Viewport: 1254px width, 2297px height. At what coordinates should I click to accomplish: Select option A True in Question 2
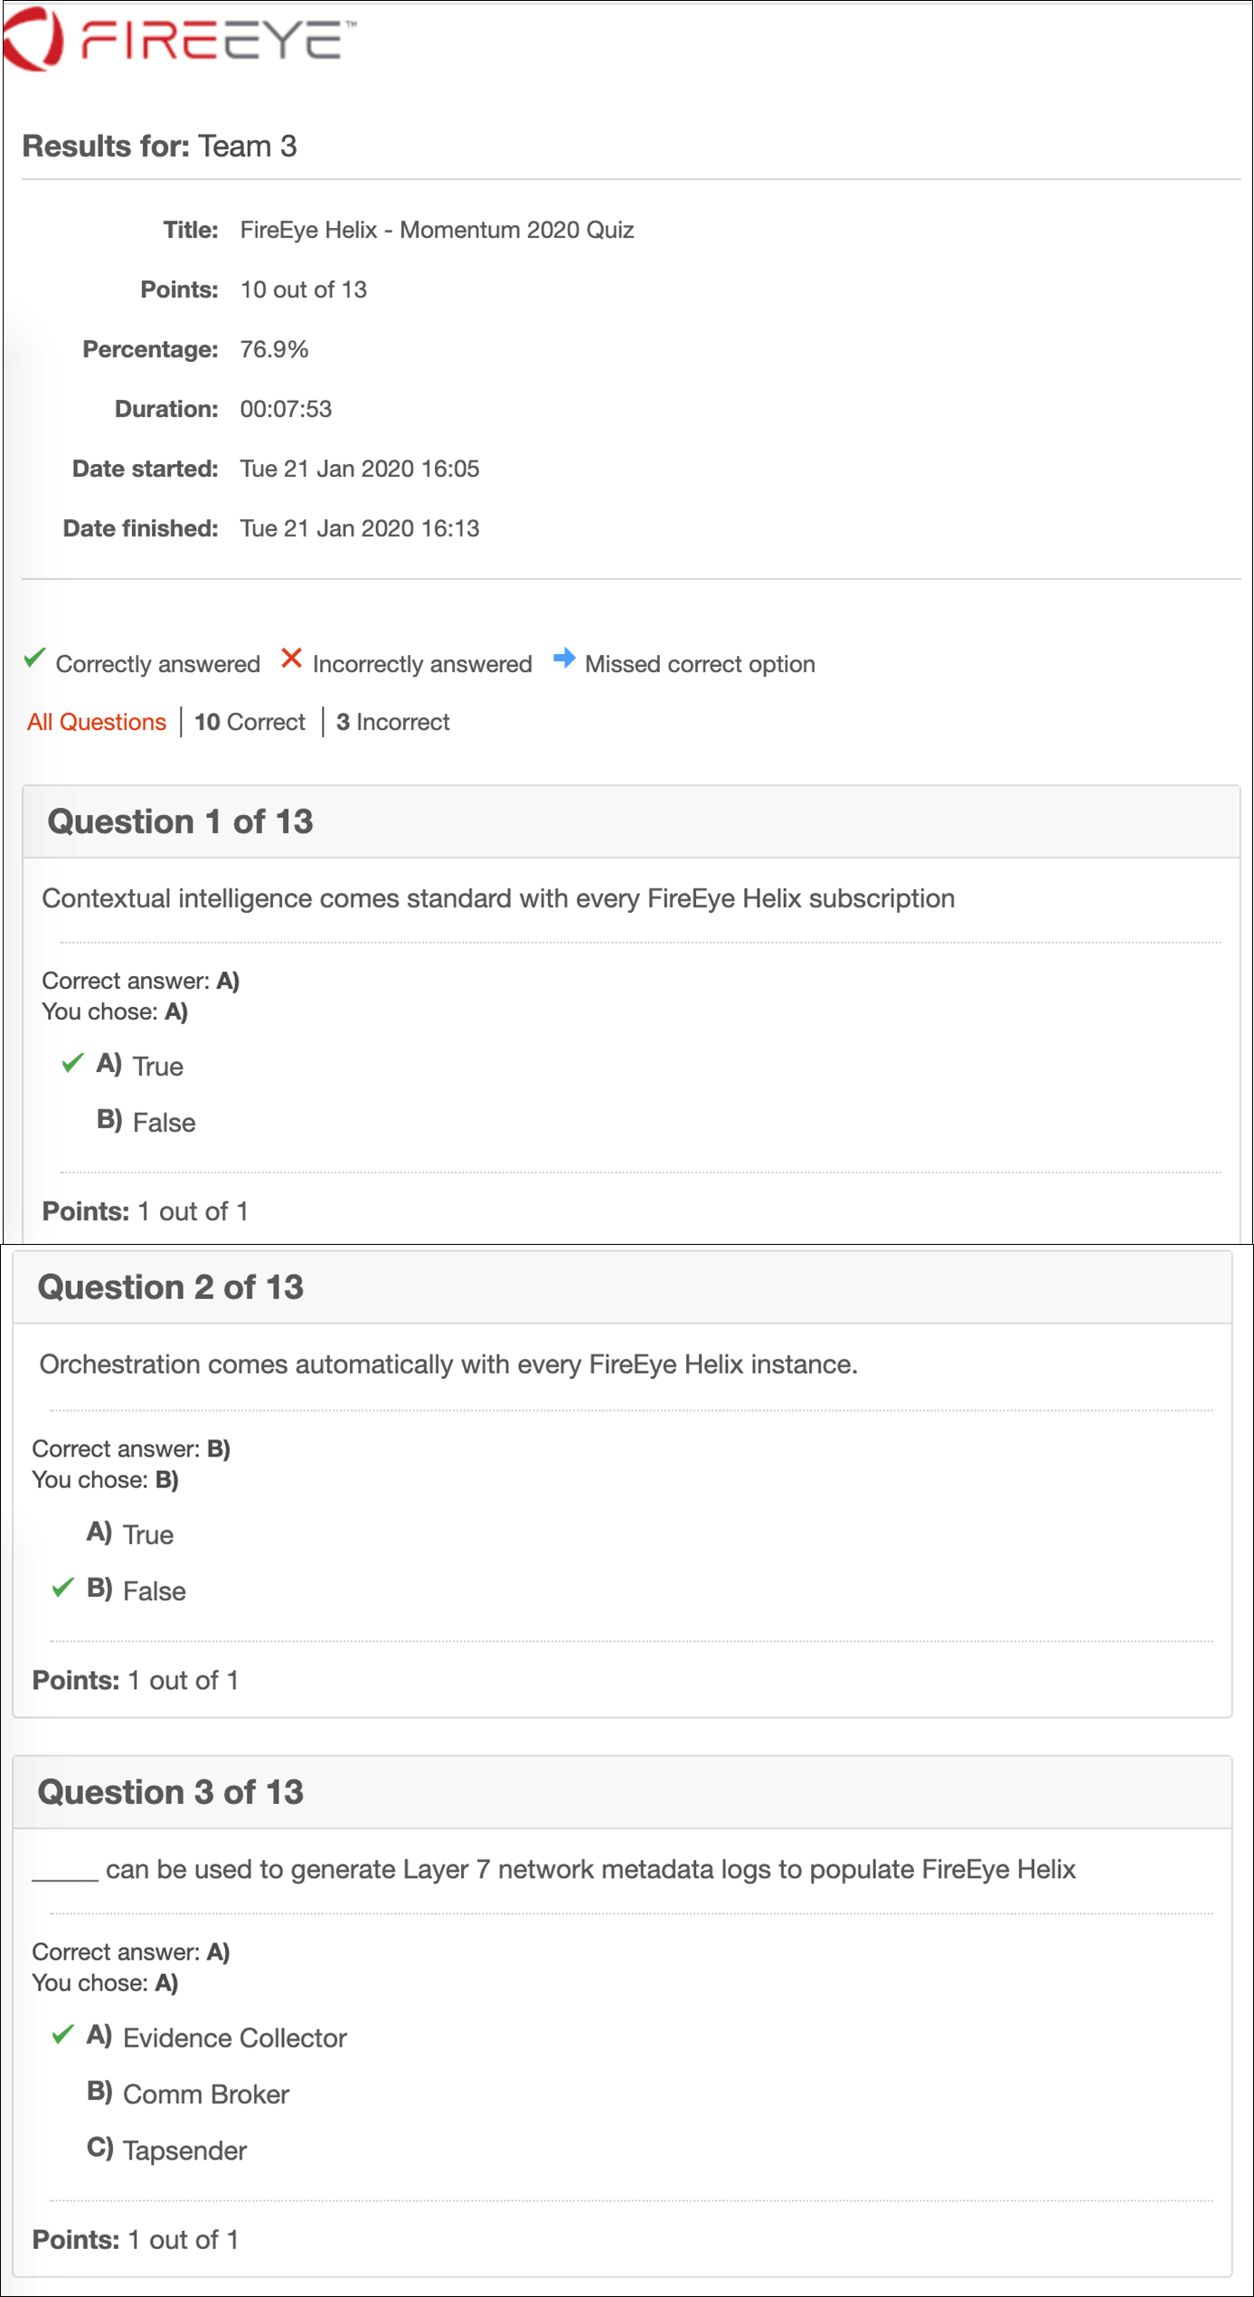click(x=130, y=1534)
